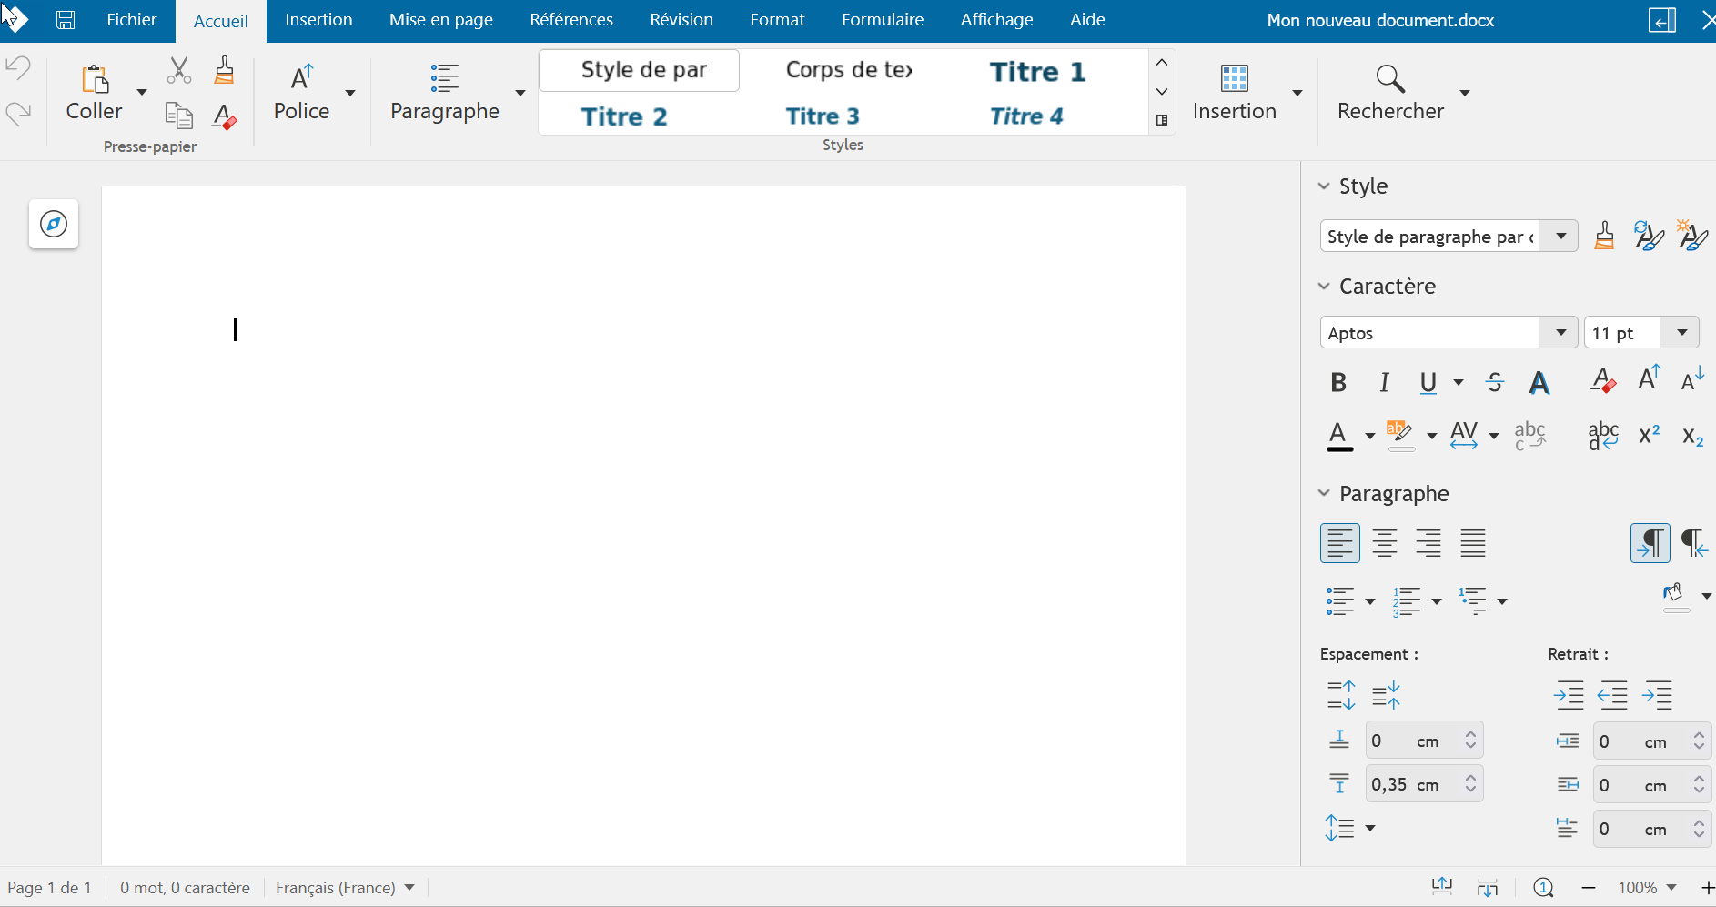Image resolution: width=1716 pixels, height=907 pixels.
Task: Toggle underline in the Caractère panel
Action: (x=1428, y=382)
